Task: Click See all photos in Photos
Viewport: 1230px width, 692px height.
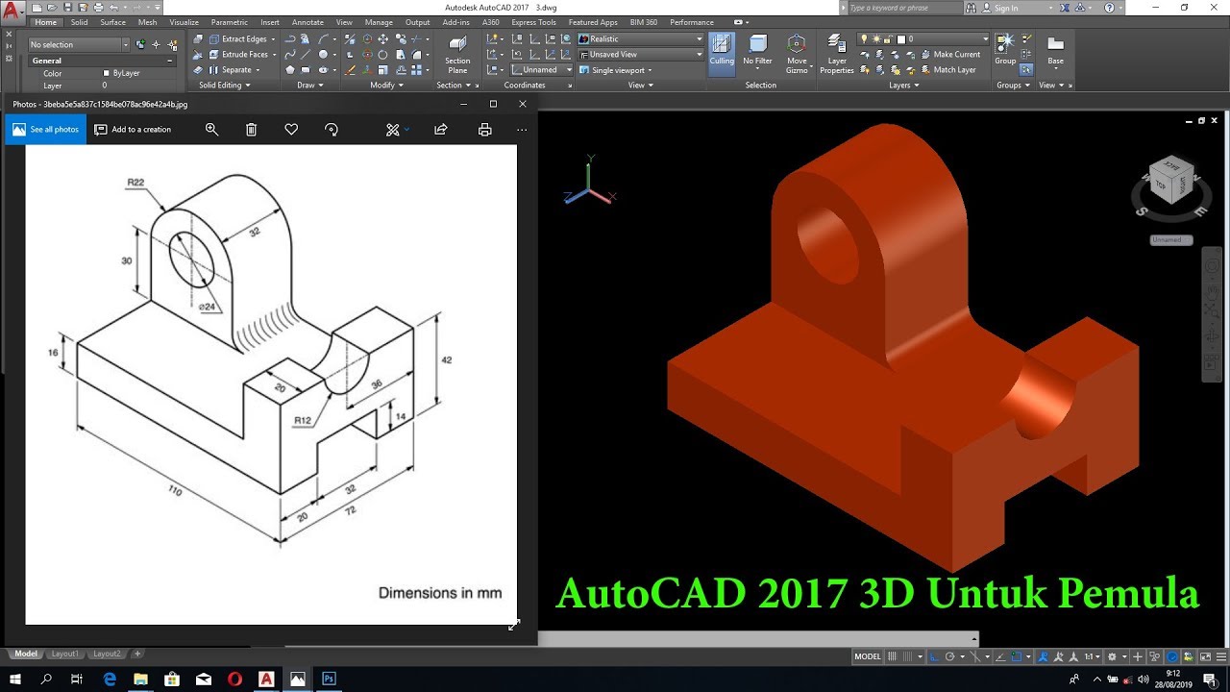Action: point(45,129)
